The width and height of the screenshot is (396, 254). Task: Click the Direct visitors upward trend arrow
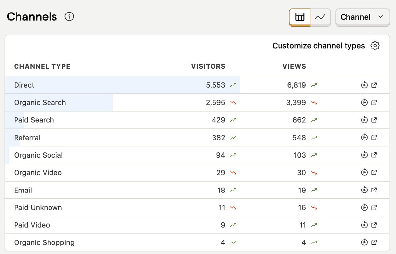[233, 85]
